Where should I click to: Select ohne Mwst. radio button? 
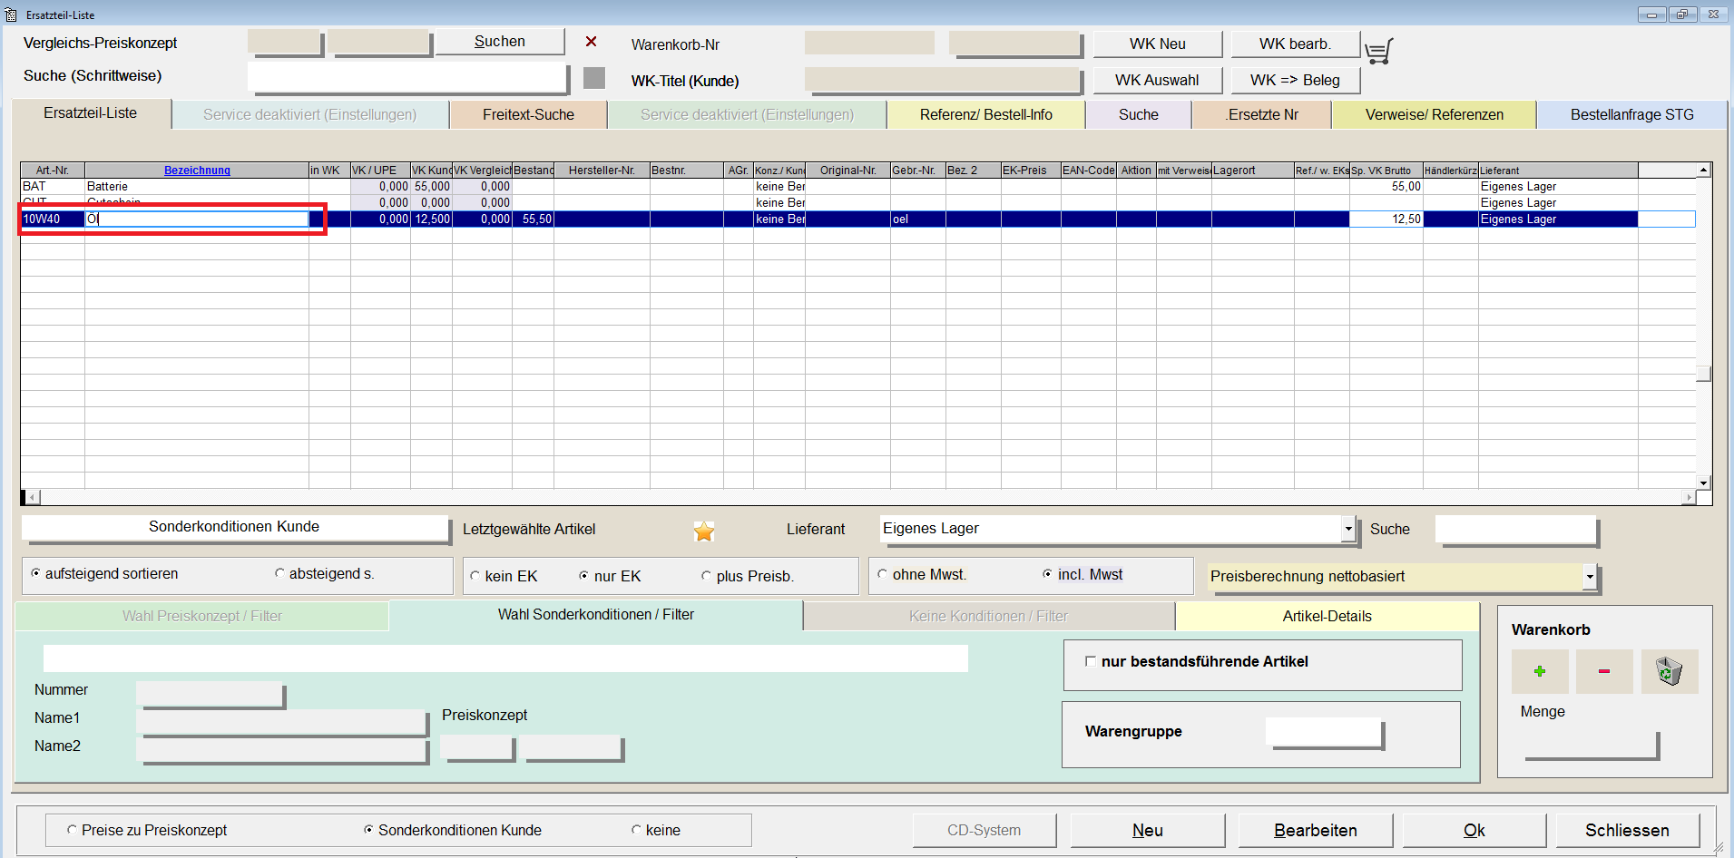click(882, 574)
